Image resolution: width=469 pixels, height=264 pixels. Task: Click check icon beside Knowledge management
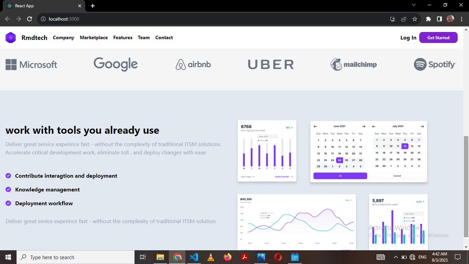[8, 190]
